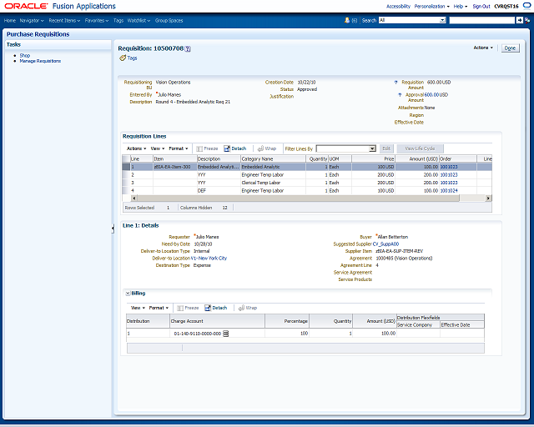Go to Home in the global menu
This screenshot has height=427, width=534.
pos(10,20)
